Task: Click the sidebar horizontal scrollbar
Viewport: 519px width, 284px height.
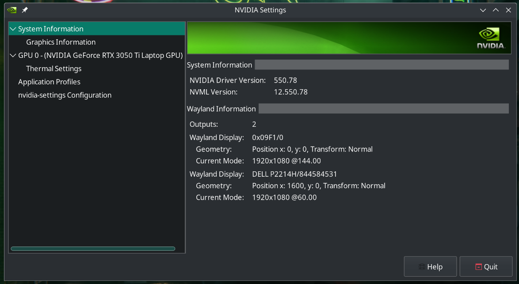Action: (x=93, y=248)
